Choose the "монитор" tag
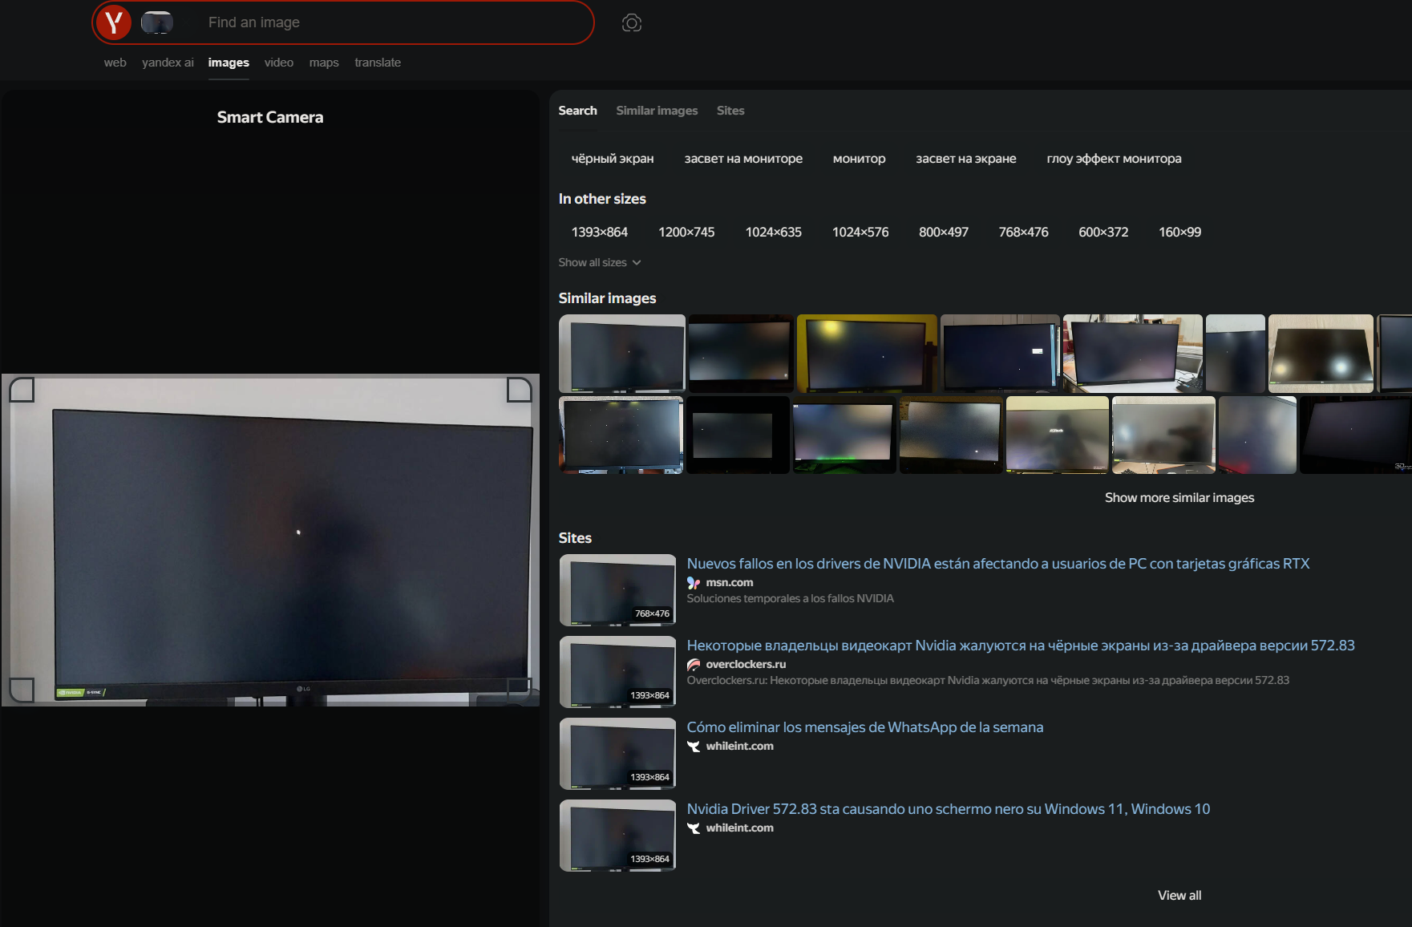This screenshot has height=927, width=1412. point(859,159)
